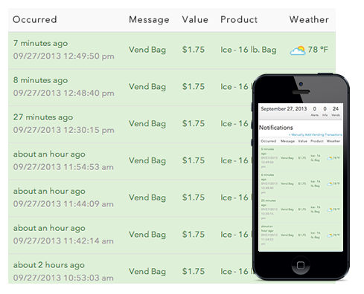Click '09/27/2013 12:49:50 pm' timestamp in large table
The image size is (364, 294).
(64, 56)
